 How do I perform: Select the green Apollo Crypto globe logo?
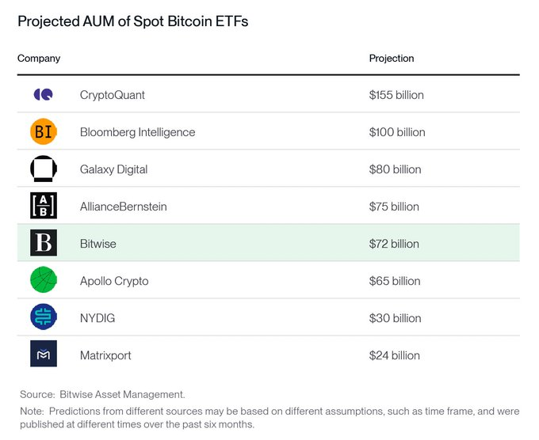coord(44,280)
